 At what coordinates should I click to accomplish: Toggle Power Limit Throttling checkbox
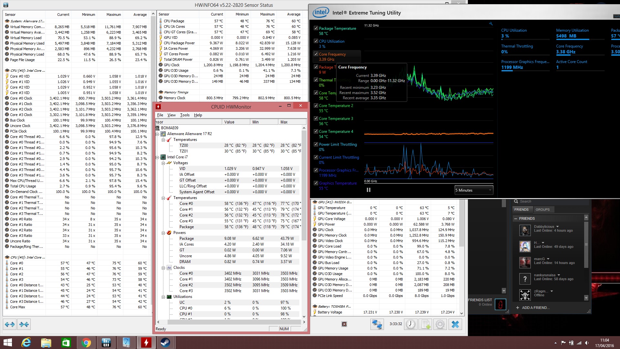[x=316, y=144]
